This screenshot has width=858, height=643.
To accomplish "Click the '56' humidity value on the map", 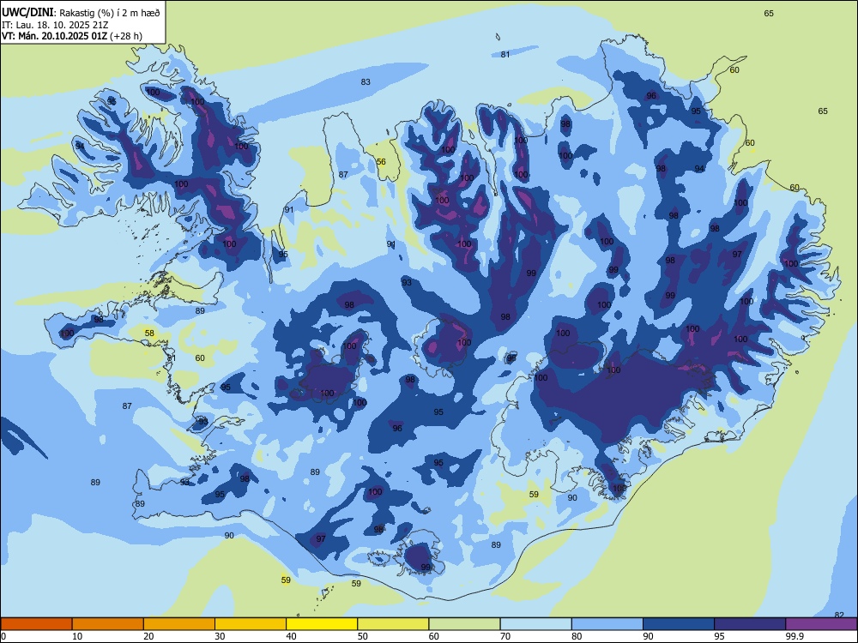I will coord(381,162).
